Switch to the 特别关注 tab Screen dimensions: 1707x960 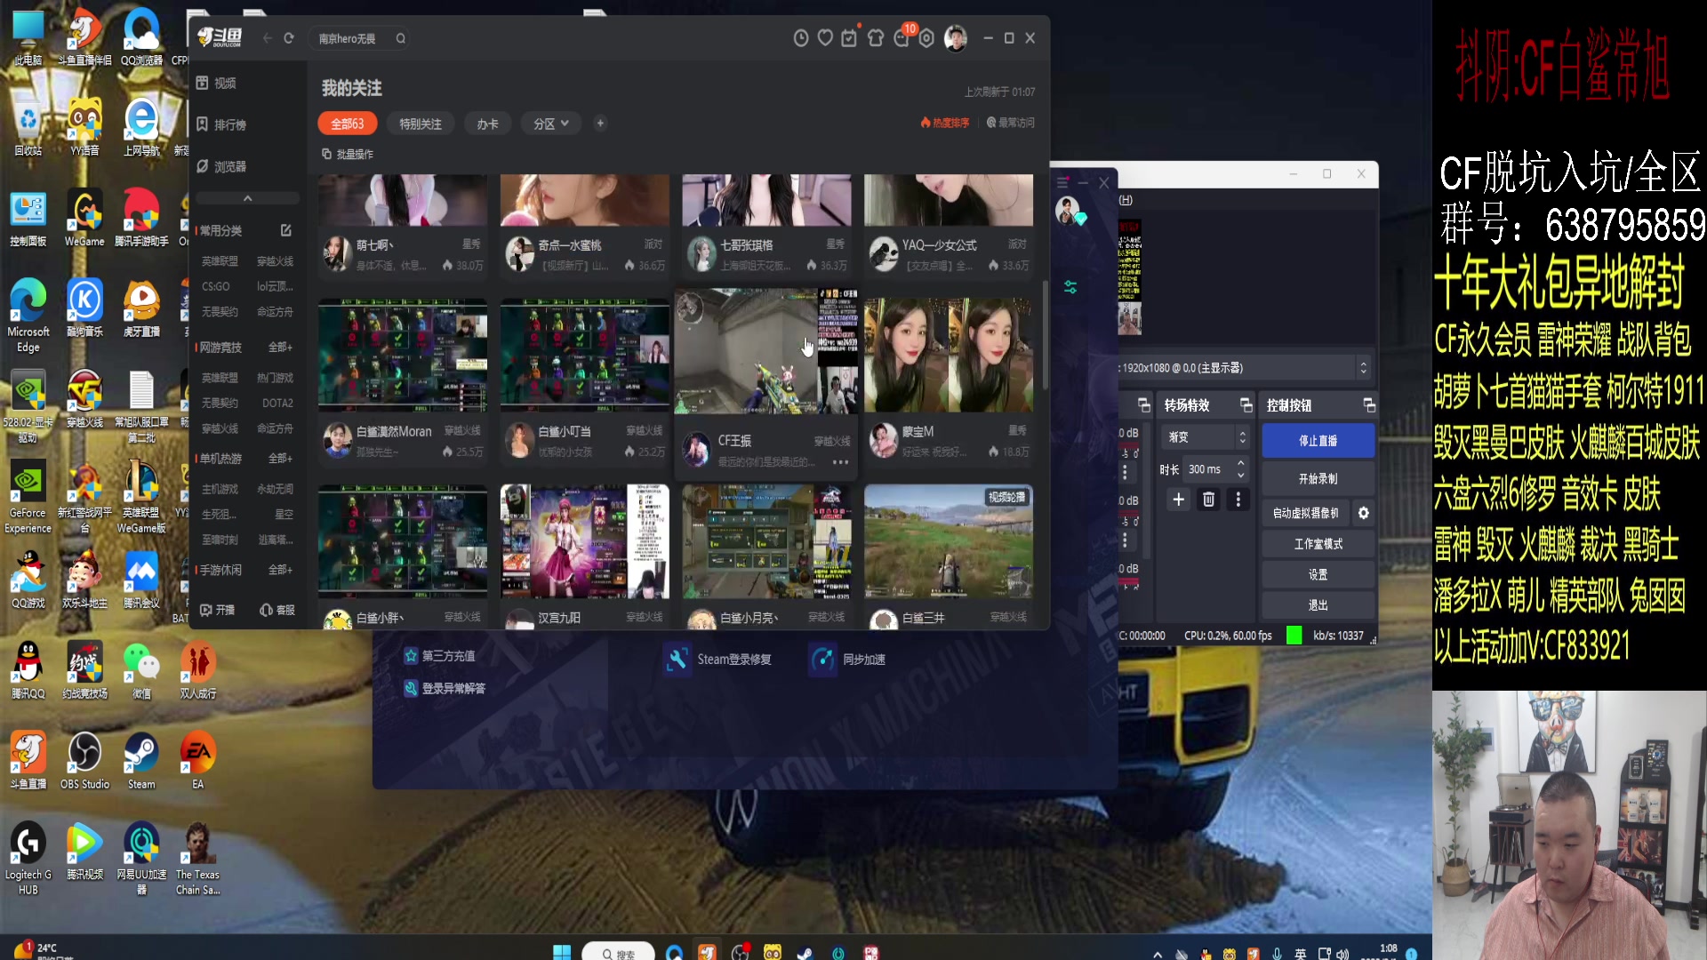point(420,124)
